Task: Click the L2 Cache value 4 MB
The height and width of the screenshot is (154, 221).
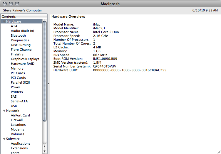Action: pyautogui.click(x=97, y=47)
